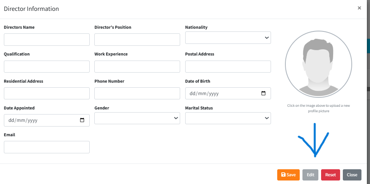Viewport: 370px width, 184px height.
Task: Click into the Work Experience field
Action: click(137, 66)
